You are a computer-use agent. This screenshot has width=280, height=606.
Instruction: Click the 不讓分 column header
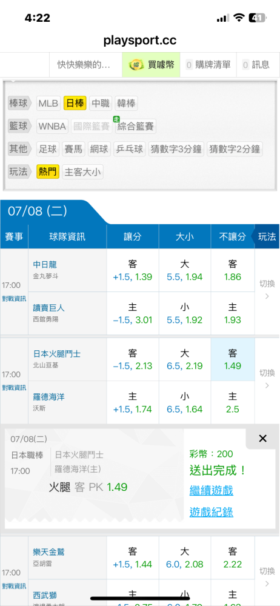[233, 236]
